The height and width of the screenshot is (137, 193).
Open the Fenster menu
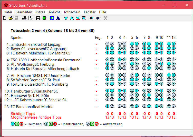(90, 12)
